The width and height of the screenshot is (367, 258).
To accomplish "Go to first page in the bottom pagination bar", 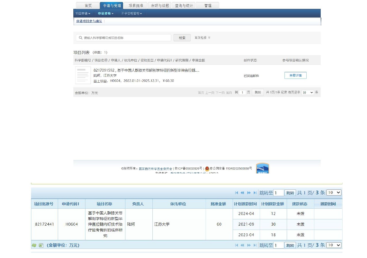I will pos(236,245).
